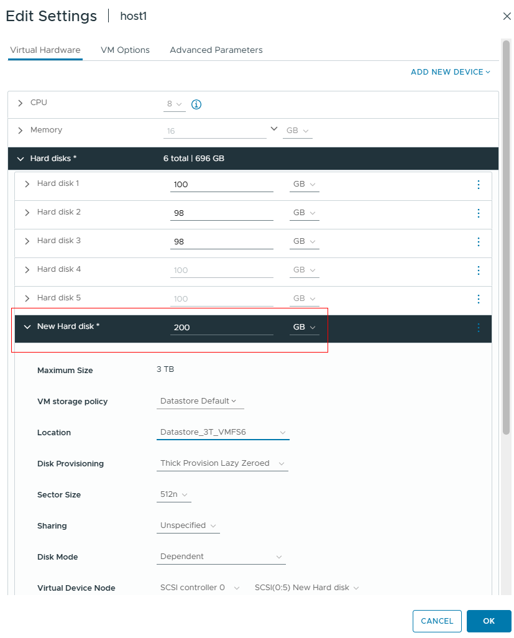Click the CPU info icon
This screenshot has height=638, width=514.
click(196, 104)
